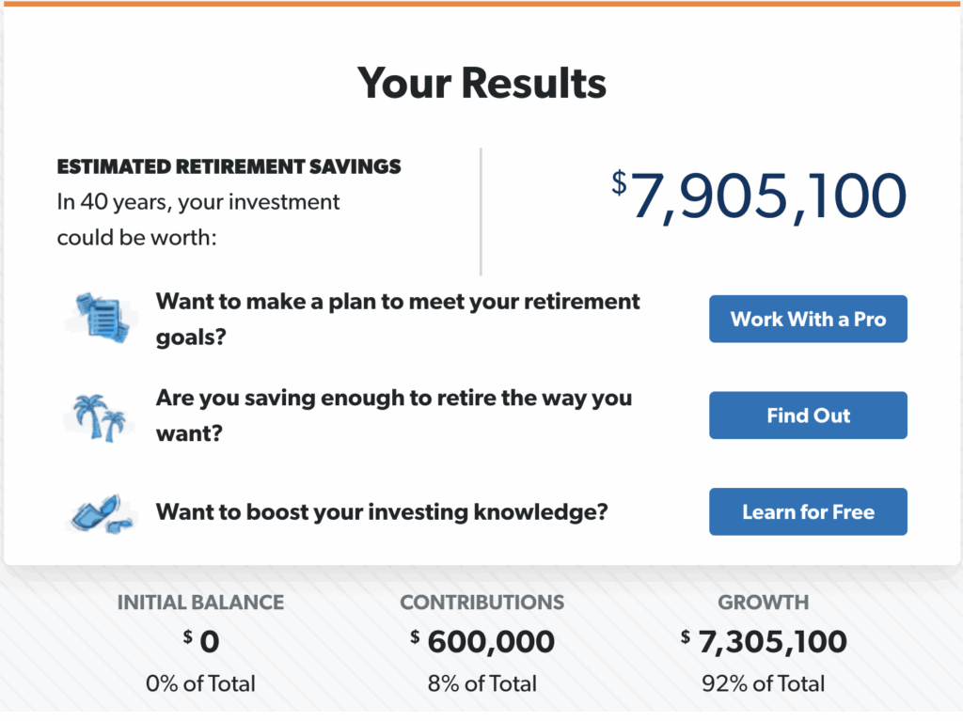The image size is (963, 721).
Task: Click the Estimated Retirement Savings label
Action: coord(229,166)
